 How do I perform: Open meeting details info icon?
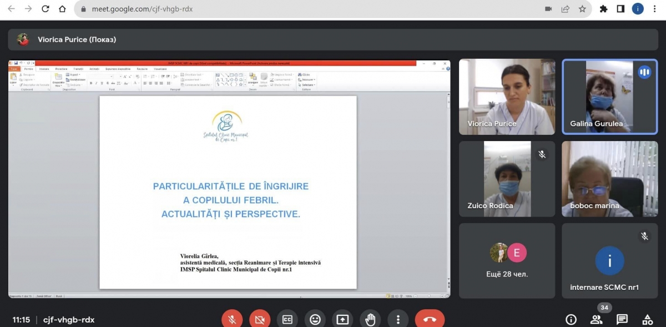click(x=571, y=319)
